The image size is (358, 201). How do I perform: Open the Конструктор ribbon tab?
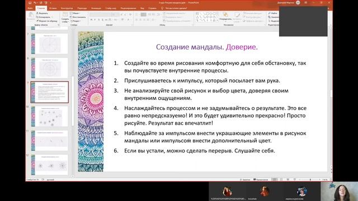click(x=67, y=8)
